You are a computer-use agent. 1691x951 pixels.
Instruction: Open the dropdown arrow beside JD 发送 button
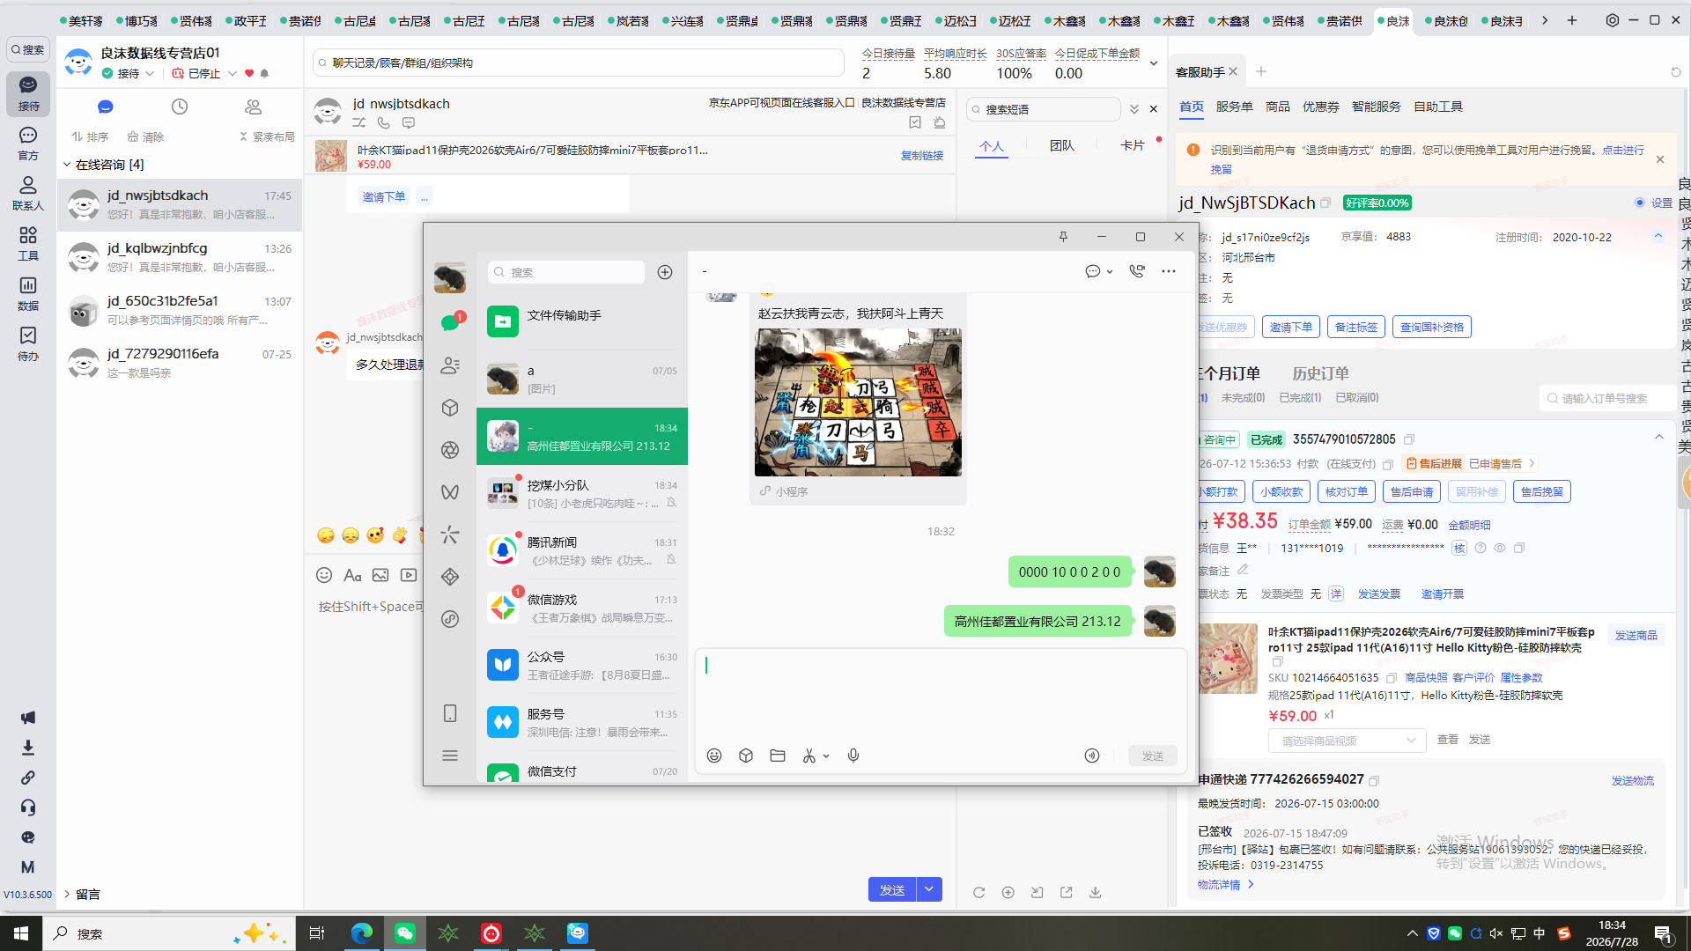929,890
